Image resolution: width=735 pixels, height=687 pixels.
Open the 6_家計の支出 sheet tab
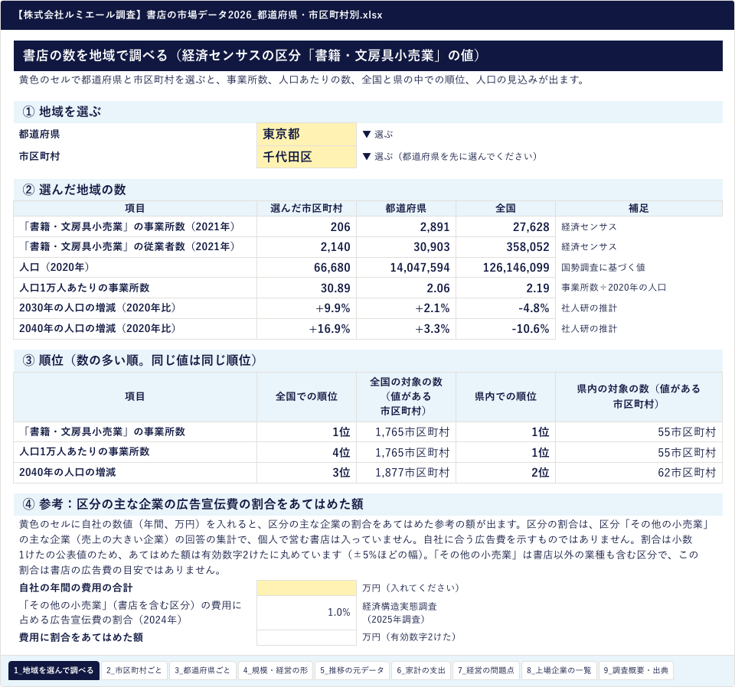(421, 671)
